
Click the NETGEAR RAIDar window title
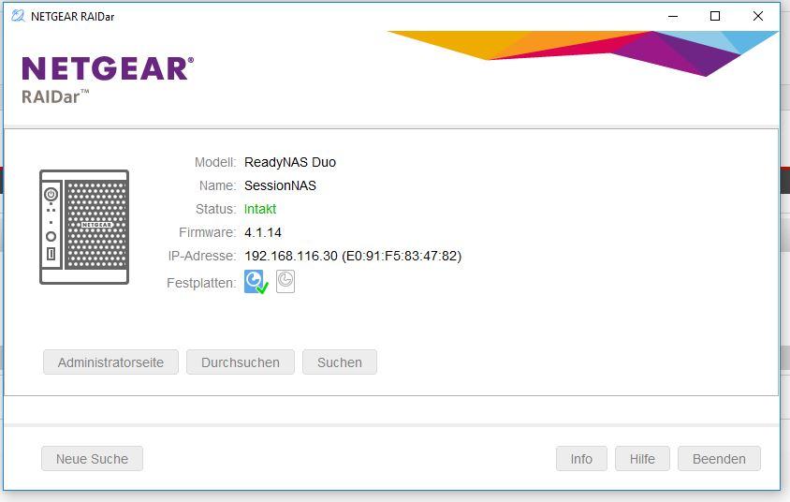(x=73, y=17)
